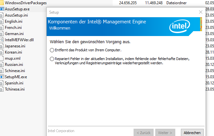Click the Dateiordner type cell
The width and height of the screenshot is (214, 136).
[x=176, y=3]
